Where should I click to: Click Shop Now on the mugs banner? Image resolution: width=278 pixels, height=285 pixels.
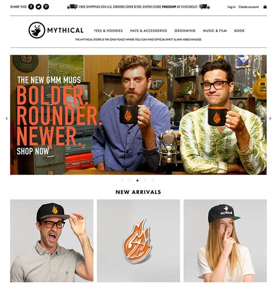(33, 152)
